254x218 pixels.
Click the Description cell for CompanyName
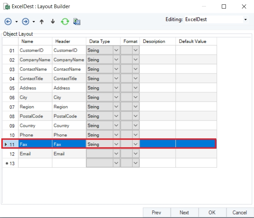tap(158, 60)
